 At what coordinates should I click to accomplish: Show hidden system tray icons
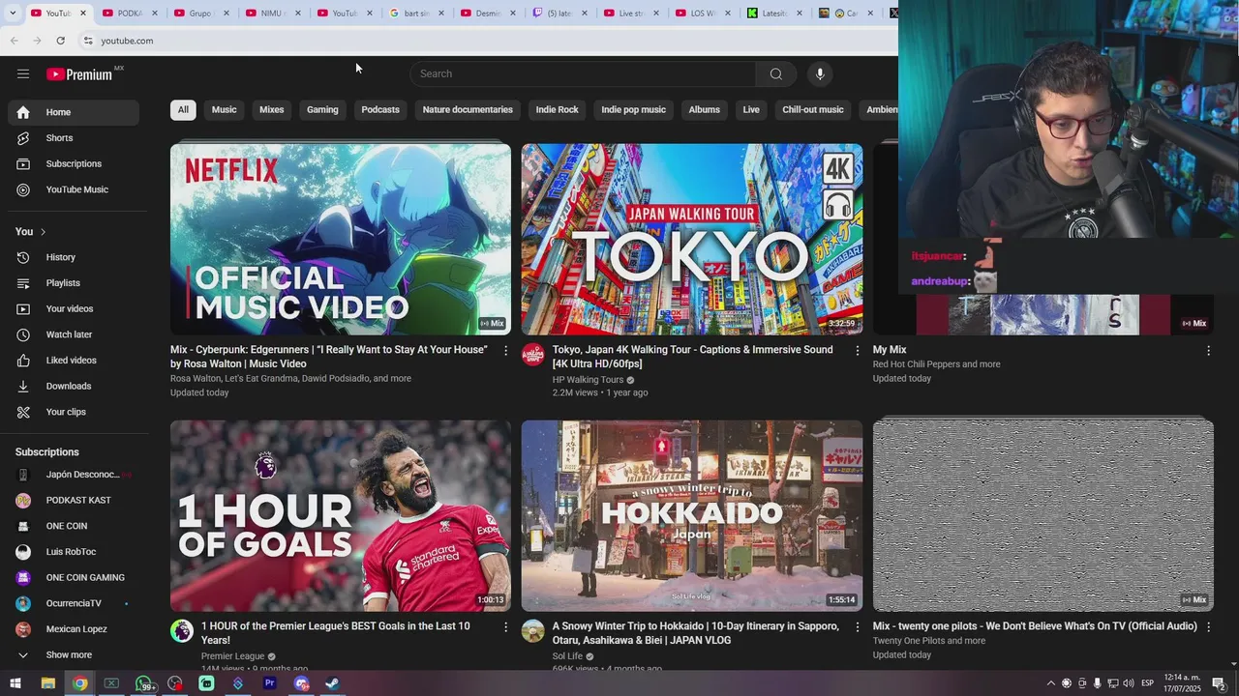[x=1051, y=683]
